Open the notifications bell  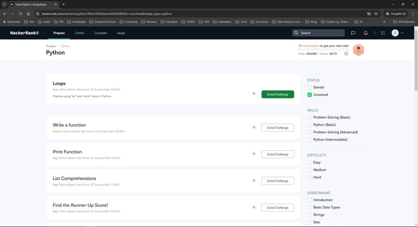click(x=366, y=33)
